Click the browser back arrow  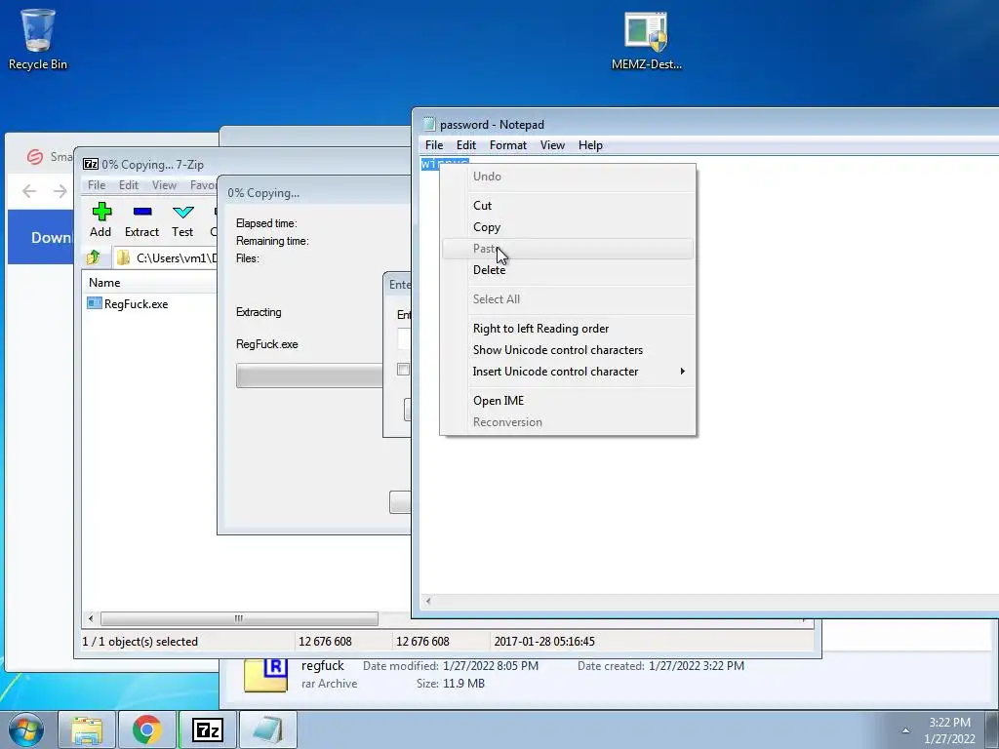[28, 190]
